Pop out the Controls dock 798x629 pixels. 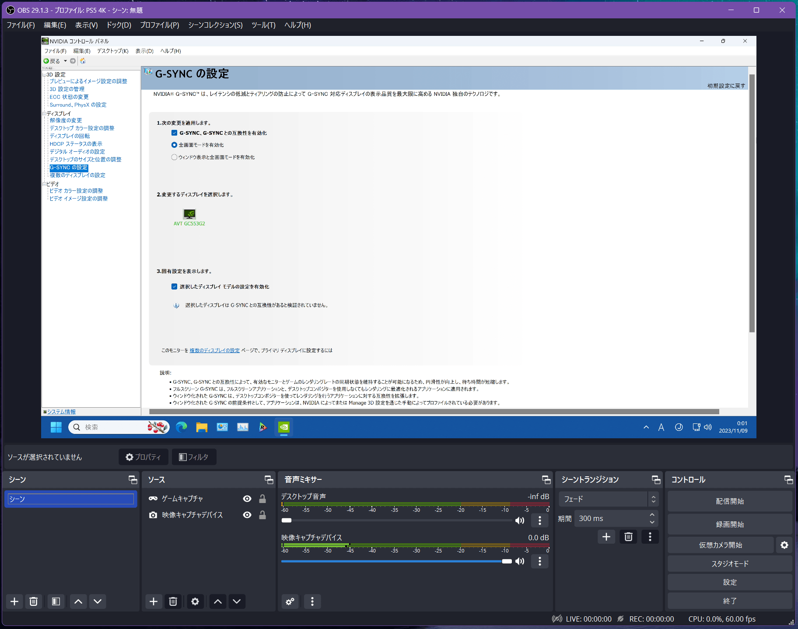(788, 480)
